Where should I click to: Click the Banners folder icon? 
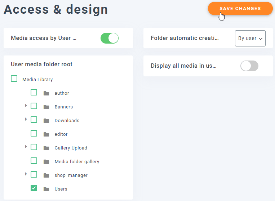point(46,107)
